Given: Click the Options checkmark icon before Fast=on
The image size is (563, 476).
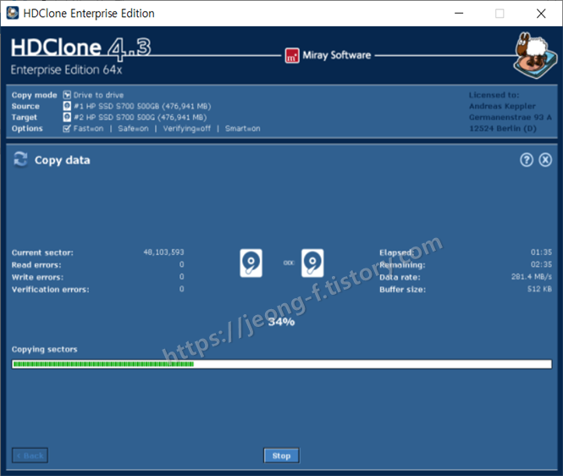Looking at the screenshot, I should pos(67,128).
